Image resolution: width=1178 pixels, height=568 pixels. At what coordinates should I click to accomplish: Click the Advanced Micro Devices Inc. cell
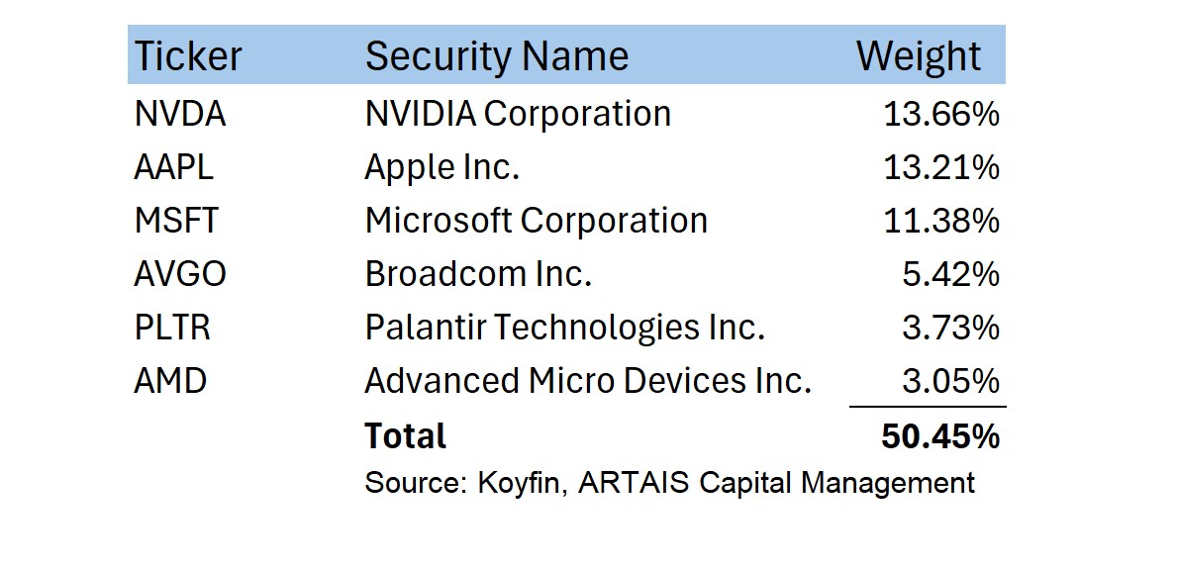coord(588,381)
